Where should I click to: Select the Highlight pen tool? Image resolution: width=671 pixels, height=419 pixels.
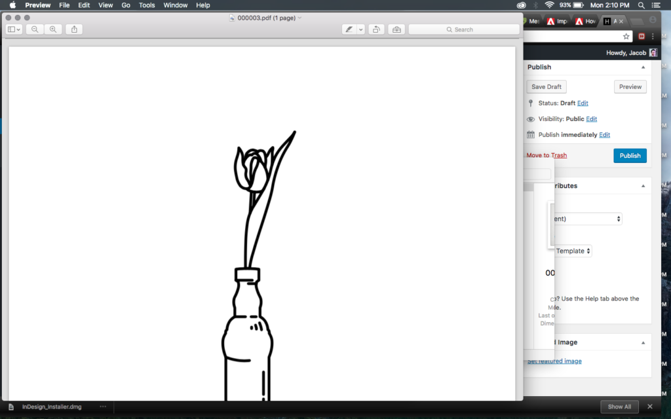(349, 29)
